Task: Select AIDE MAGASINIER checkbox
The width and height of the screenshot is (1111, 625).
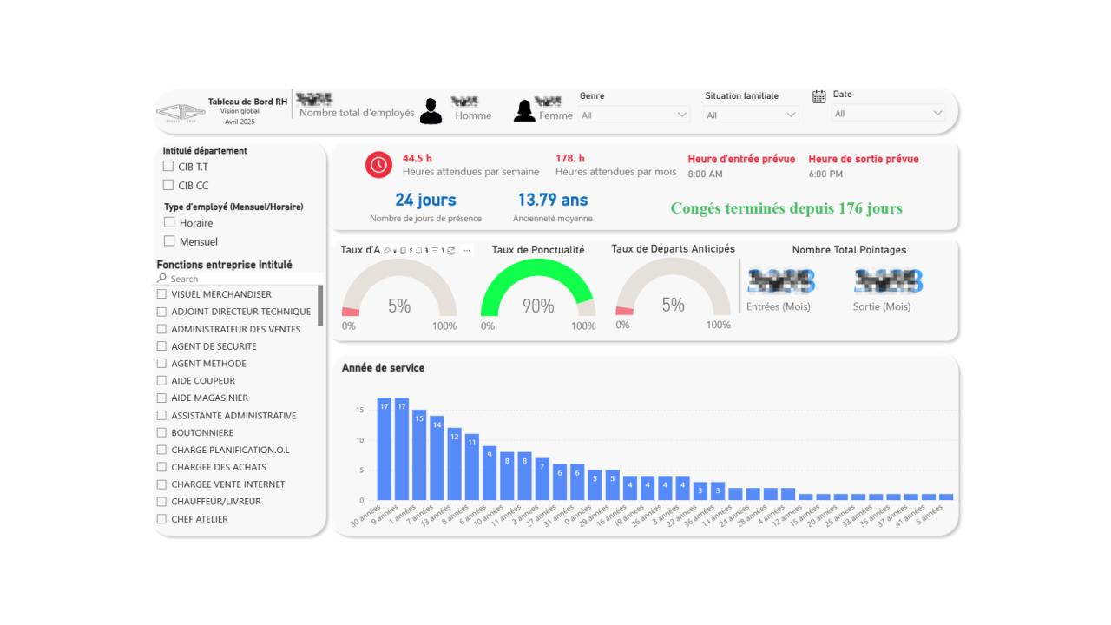Action: pyautogui.click(x=161, y=398)
